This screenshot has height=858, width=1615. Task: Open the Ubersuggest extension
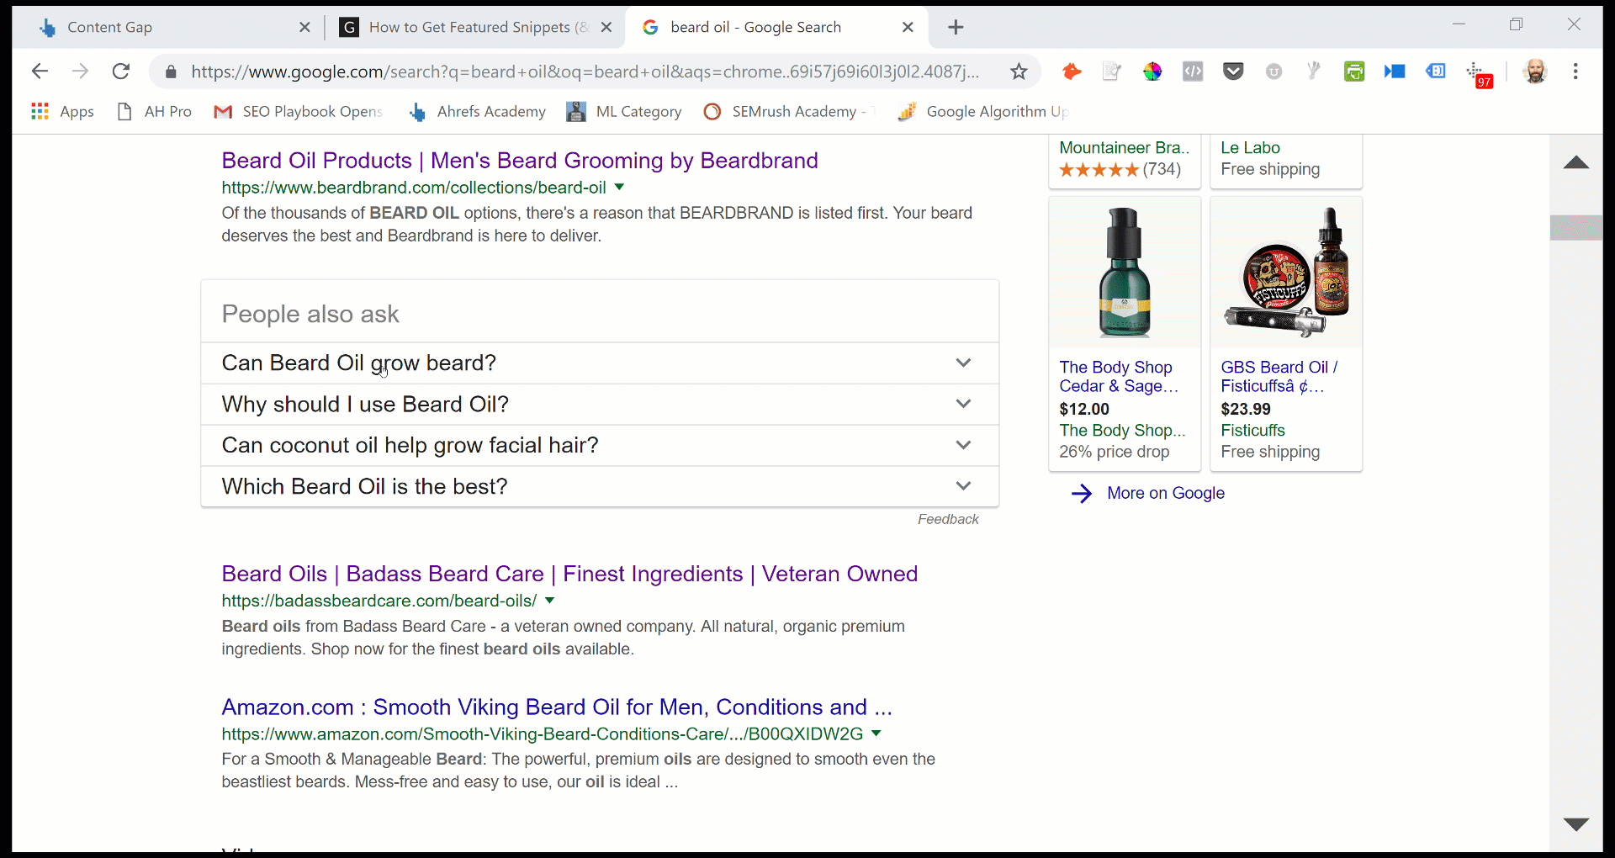pos(1273,71)
